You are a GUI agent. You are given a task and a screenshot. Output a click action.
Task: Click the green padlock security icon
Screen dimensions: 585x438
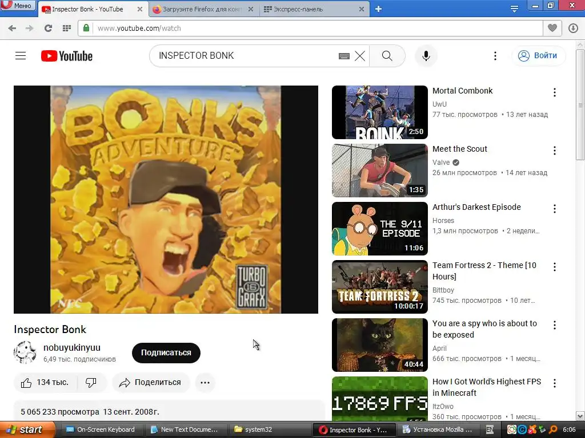(x=86, y=29)
